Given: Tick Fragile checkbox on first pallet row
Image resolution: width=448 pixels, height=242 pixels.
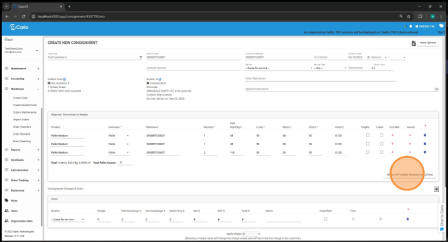Looking at the screenshot, I should click(x=367, y=135).
